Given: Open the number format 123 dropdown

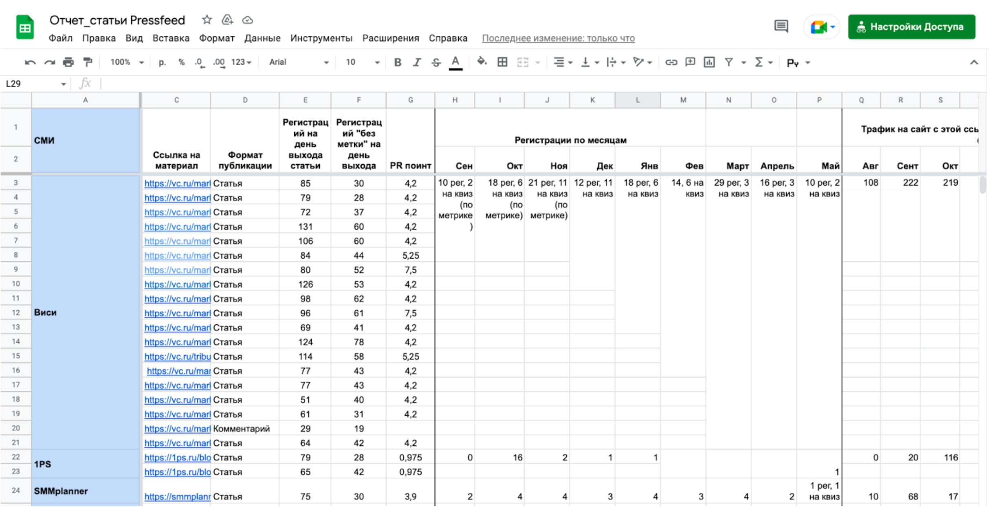Looking at the screenshot, I should pos(241,62).
